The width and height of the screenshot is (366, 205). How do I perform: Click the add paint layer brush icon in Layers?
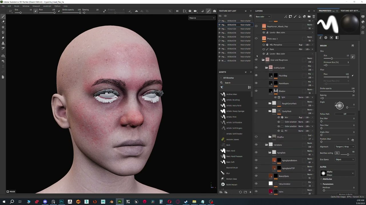pos(295,17)
